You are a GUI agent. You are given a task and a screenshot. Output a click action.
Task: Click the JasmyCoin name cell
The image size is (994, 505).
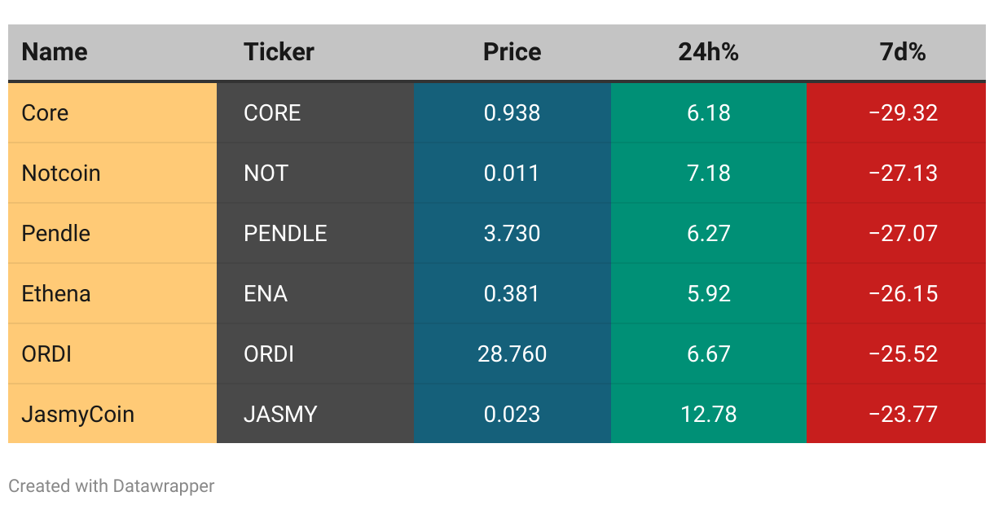[78, 414]
